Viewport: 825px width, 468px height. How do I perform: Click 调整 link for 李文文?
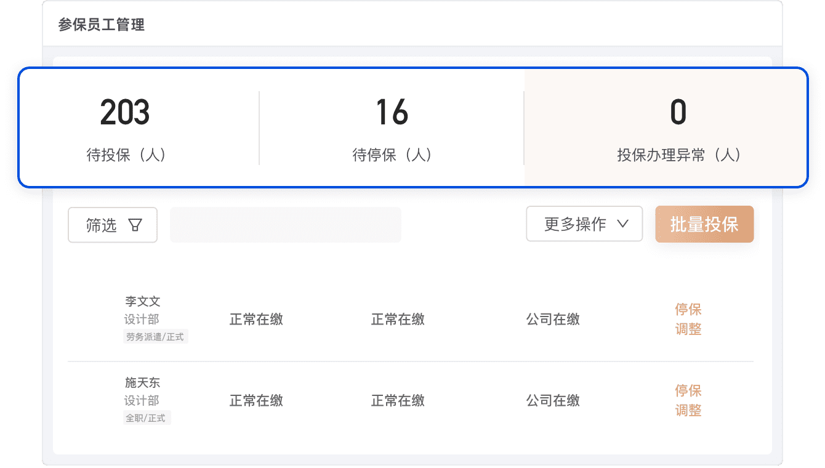coord(688,329)
